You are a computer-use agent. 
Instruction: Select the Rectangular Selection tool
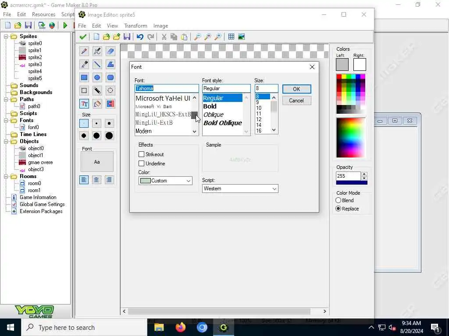[84, 91]
